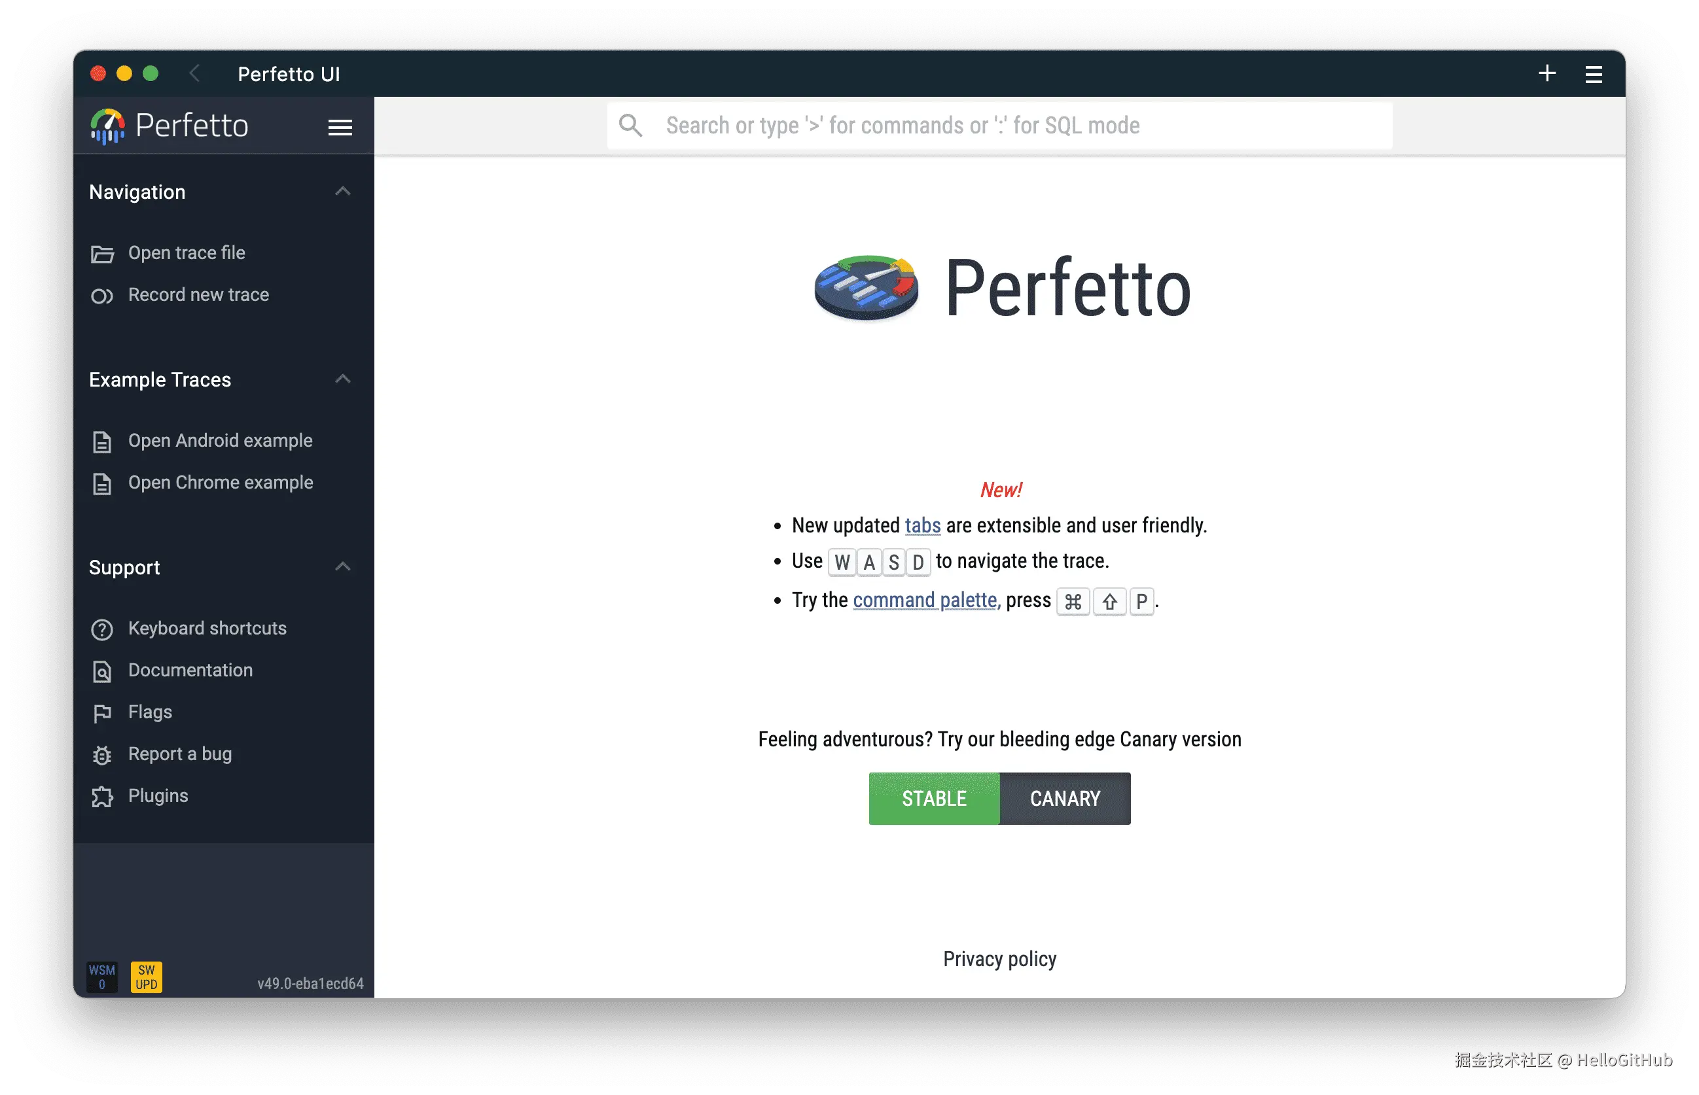
Task: Select the STABLE version button
Action: tap(933, 799)
